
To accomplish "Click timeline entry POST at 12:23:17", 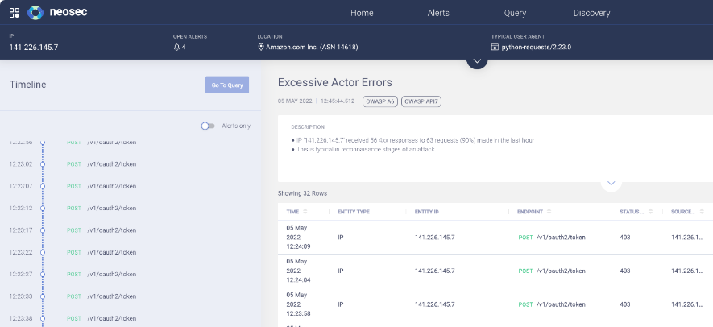I will [73, 230].
